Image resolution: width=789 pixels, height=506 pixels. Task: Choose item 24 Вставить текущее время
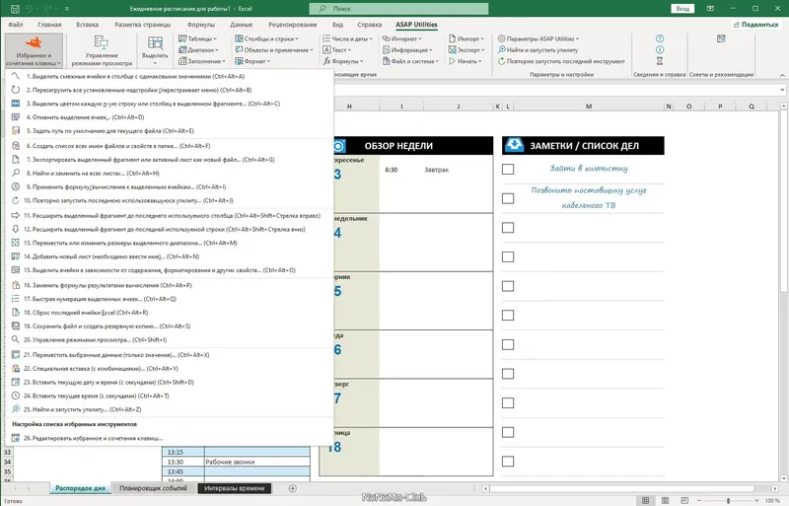[x=169, y=396]
